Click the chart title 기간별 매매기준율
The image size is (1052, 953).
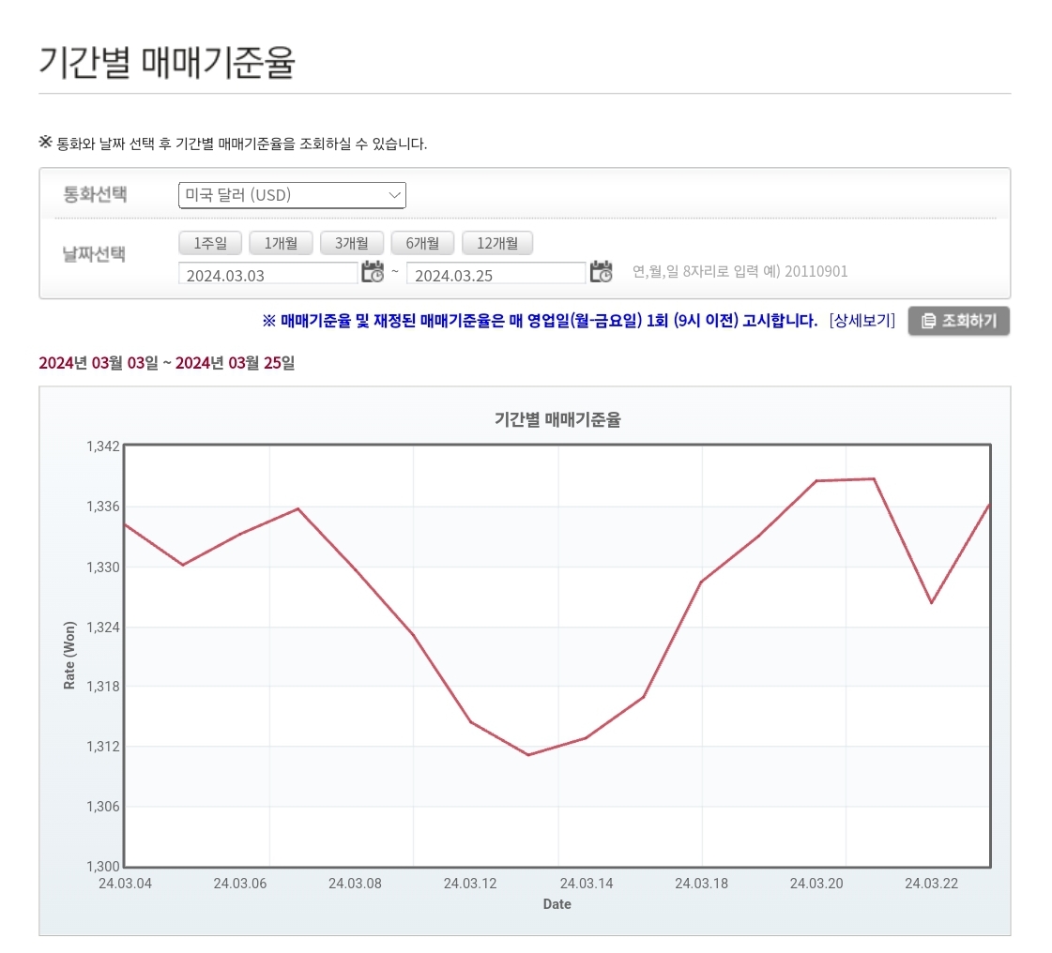pos(557,420)
